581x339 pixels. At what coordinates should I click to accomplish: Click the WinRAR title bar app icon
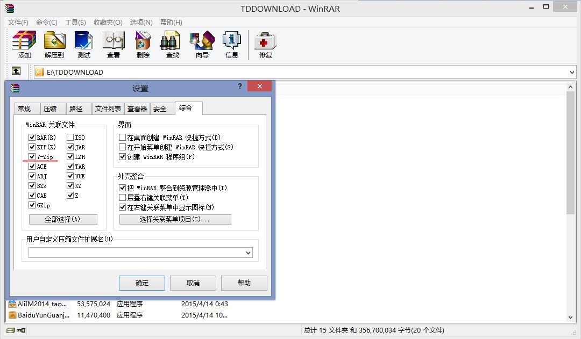click(10, 8)
